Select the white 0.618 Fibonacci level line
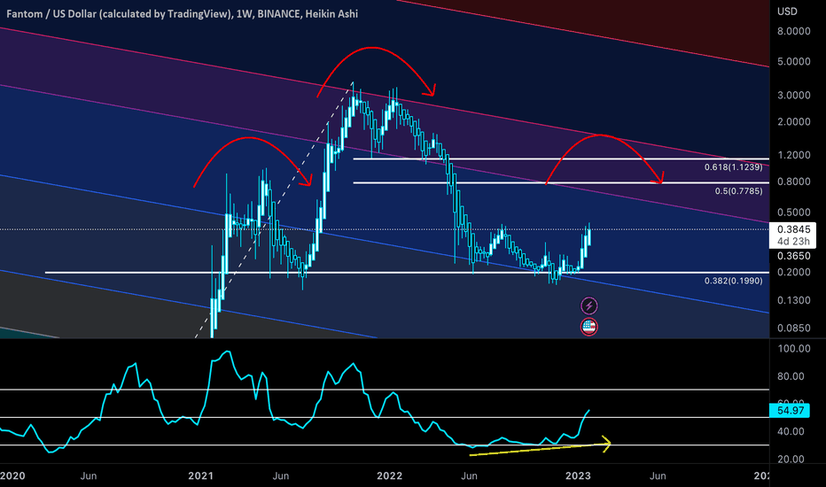 [x=561, y=158]
